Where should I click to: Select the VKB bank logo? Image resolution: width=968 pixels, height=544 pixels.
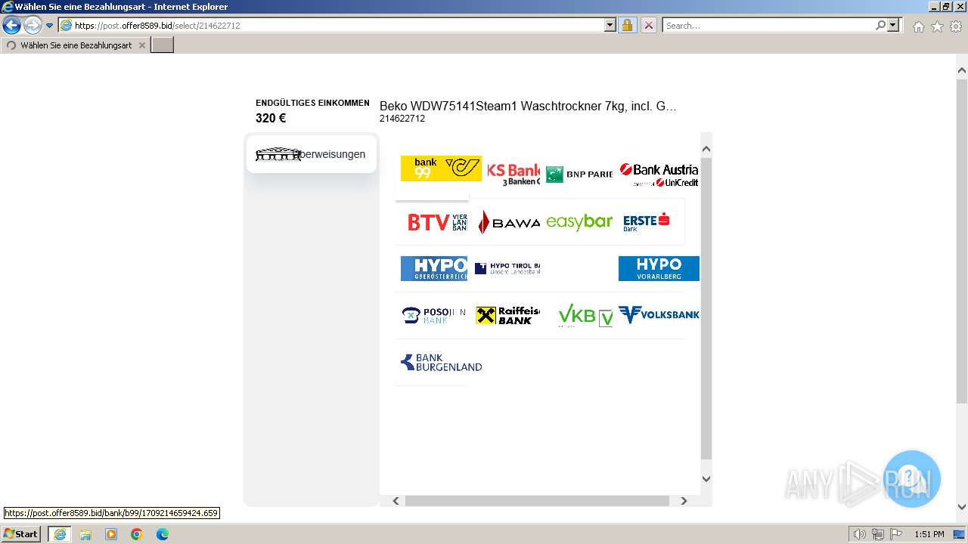point(585,315)
